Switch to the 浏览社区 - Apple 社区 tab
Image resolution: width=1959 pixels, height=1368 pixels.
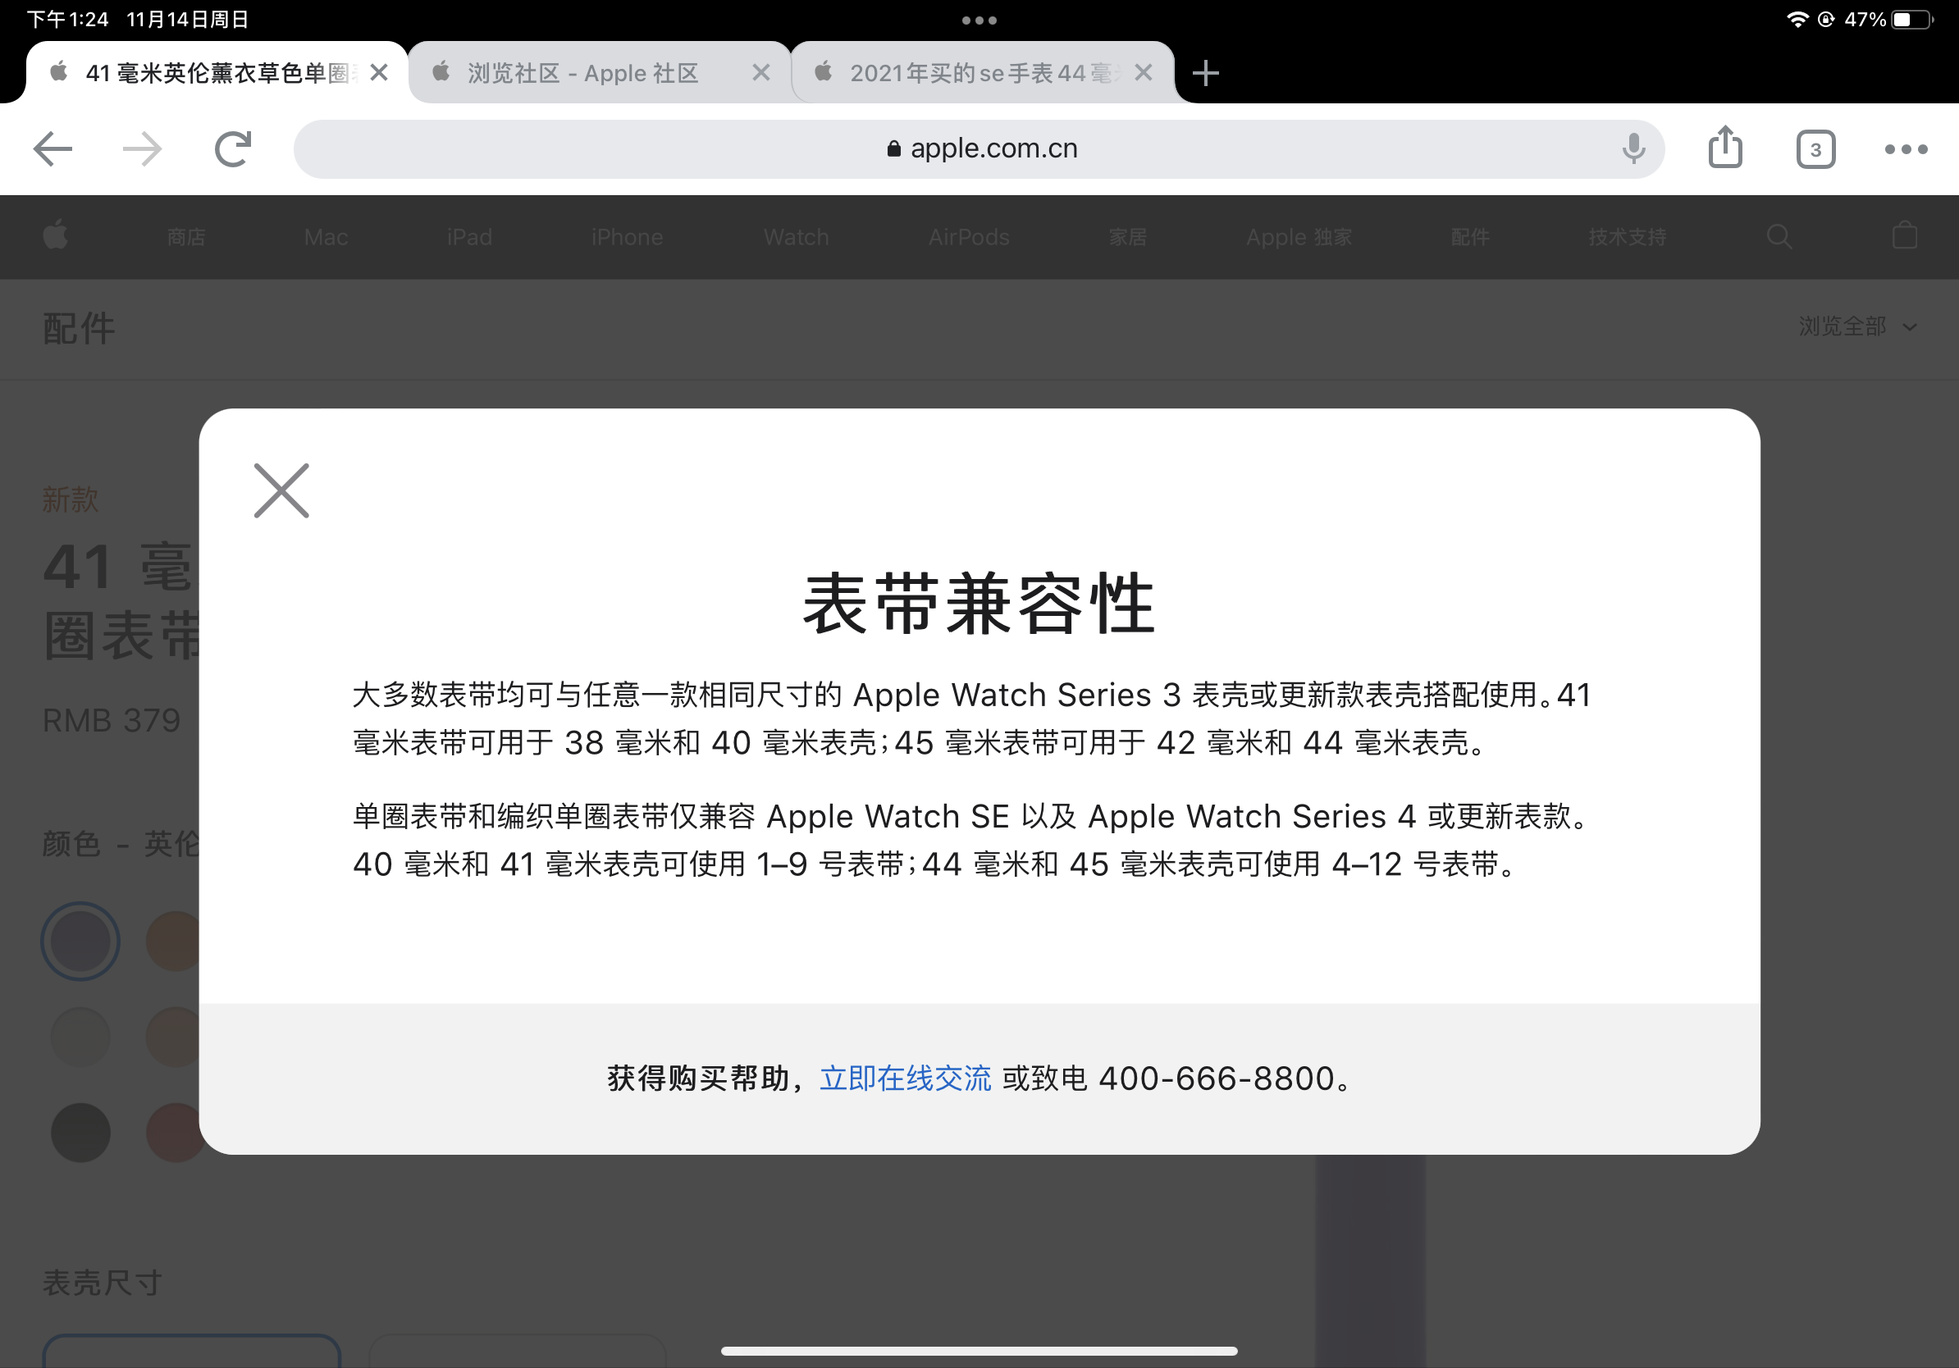[582, 73]
